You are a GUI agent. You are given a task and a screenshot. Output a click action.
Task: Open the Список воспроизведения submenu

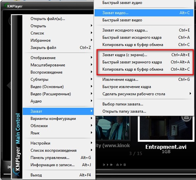pyautogui.click(x=58, y=150)
